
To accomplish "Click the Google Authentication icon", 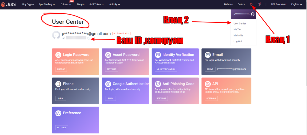I will point(108,84).
